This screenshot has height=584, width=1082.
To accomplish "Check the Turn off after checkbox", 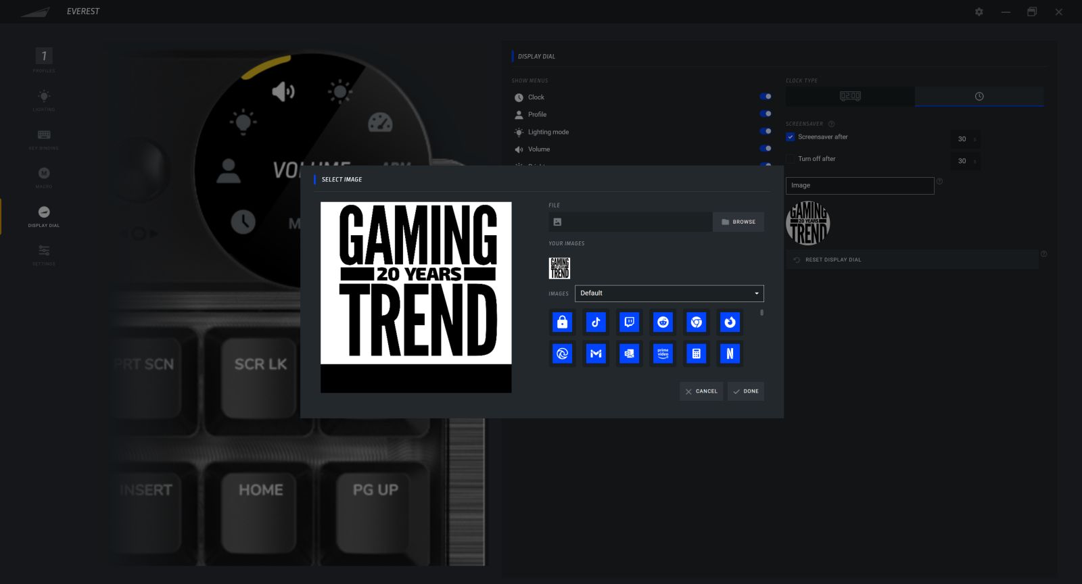I will 790,159.
